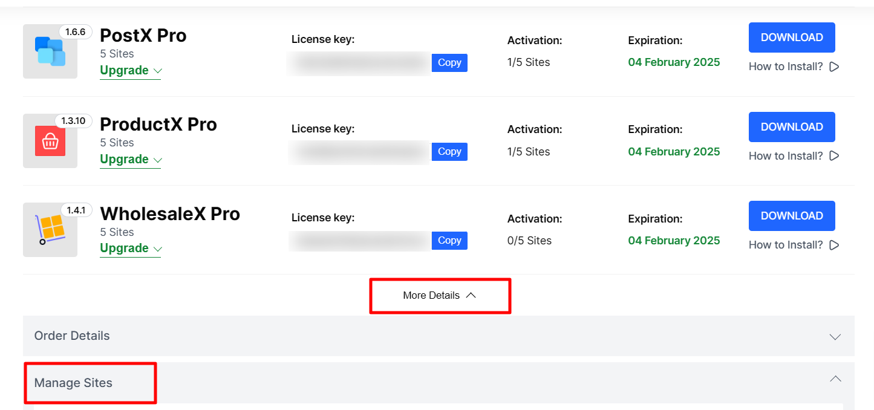Collapse the More Details section
874x410 pixels.
(x=440, y=295)
